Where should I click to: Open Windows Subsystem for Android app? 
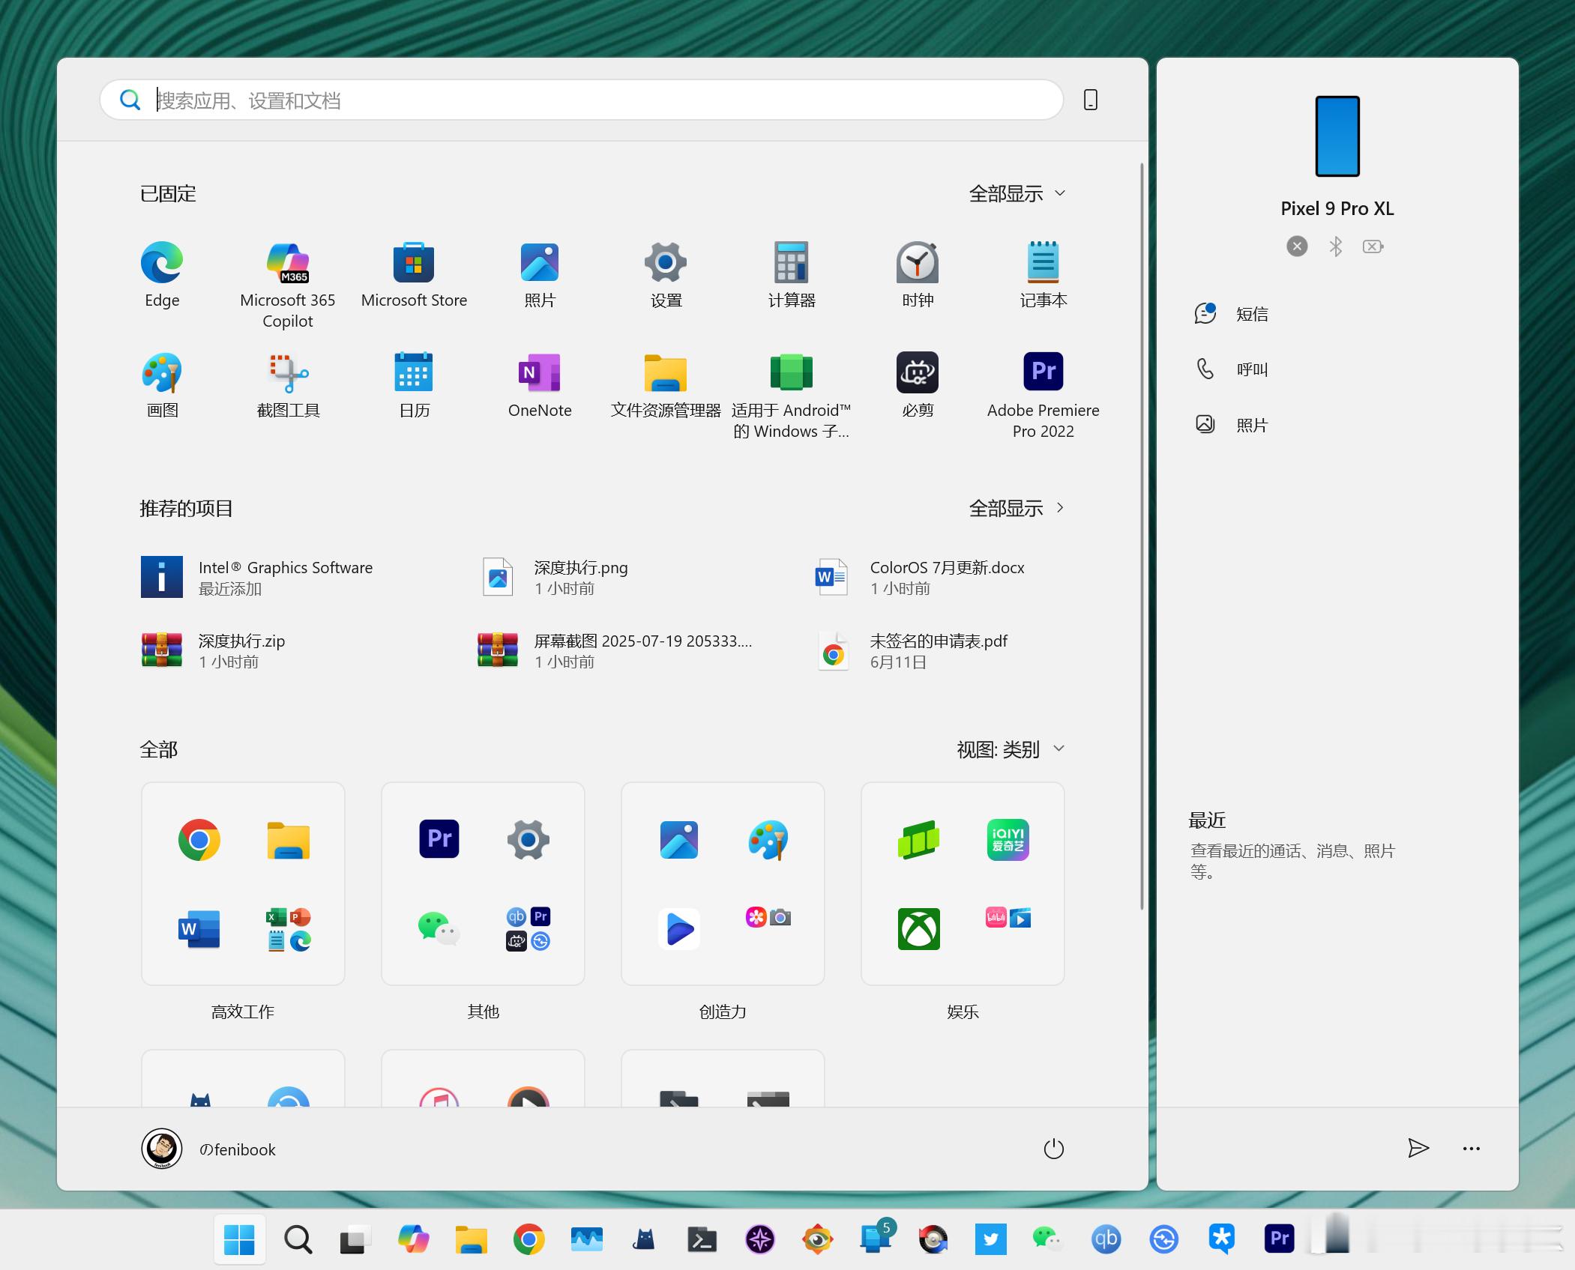click(792, 396)
